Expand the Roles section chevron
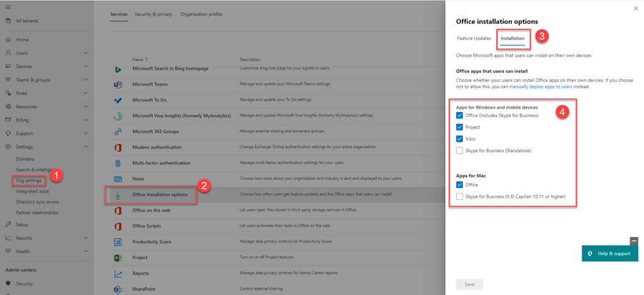644x295 pixels. tap(86, 93)
